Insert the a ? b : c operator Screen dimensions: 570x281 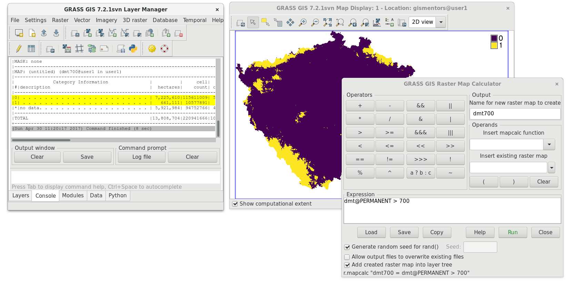[421, 173]
